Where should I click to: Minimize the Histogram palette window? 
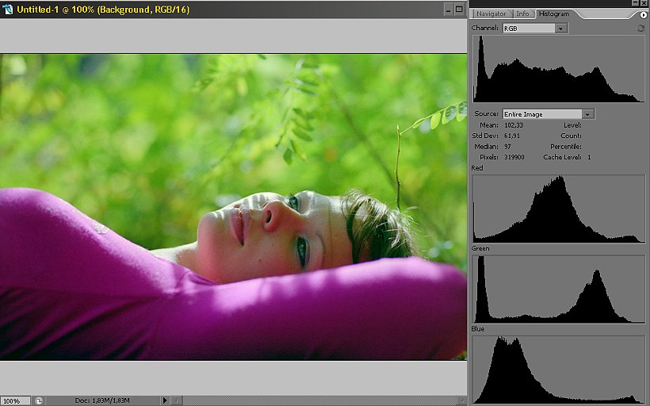click(x=633, y=3)
